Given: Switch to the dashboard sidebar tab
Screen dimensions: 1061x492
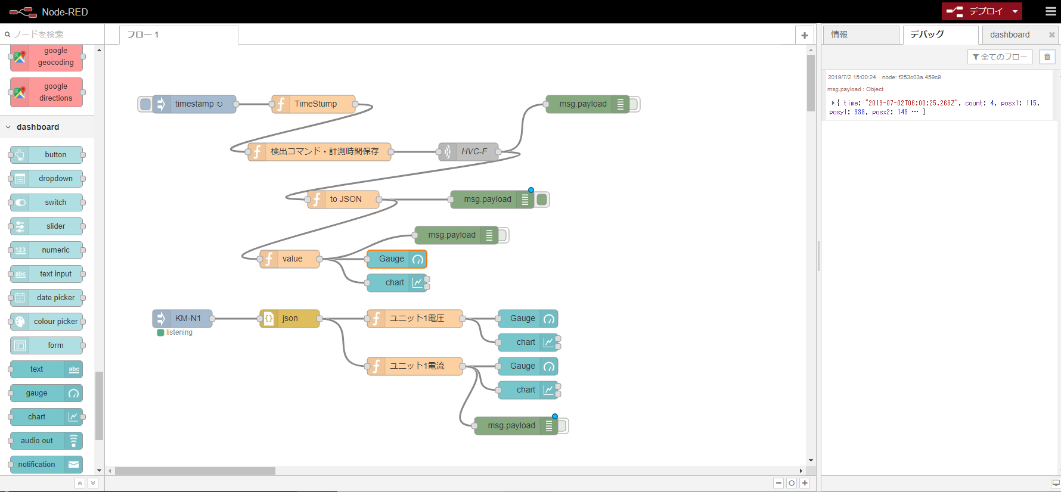Looking at the screenshot, I should pyautogui.click(x=1010, y=35).
